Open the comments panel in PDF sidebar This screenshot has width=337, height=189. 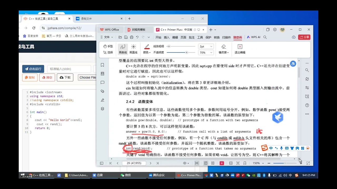102,82
